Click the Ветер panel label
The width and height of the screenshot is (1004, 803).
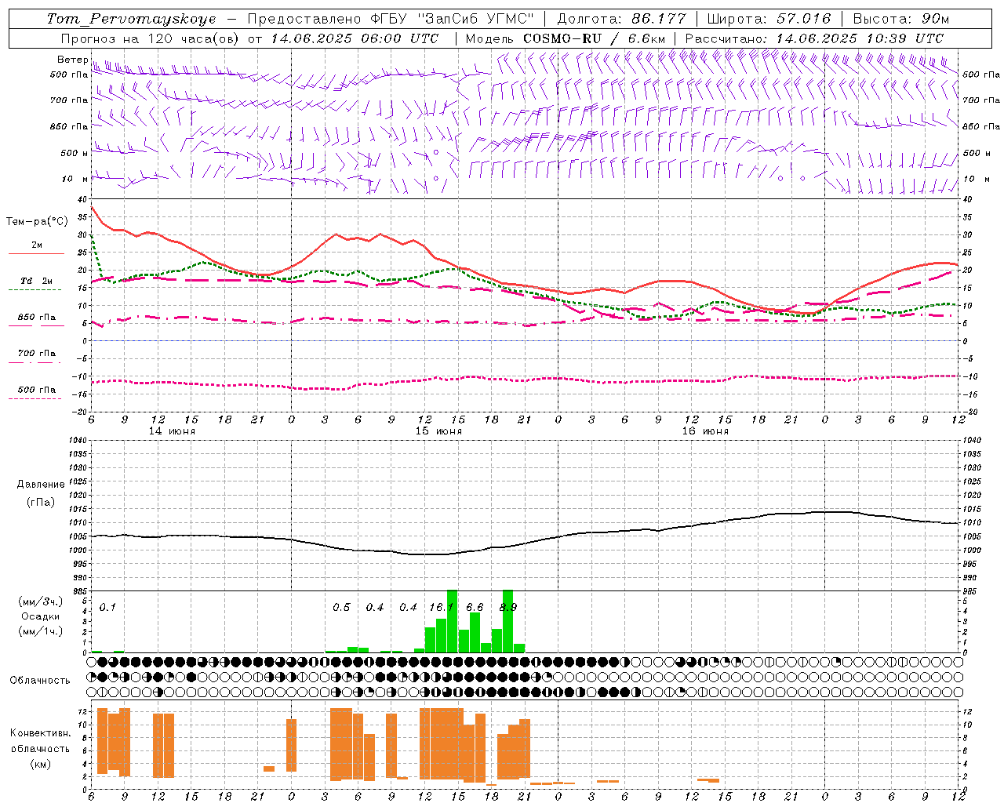(72, 60)
